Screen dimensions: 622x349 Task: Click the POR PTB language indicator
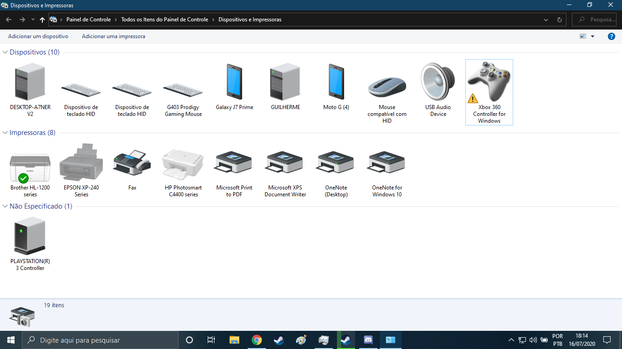558,340
